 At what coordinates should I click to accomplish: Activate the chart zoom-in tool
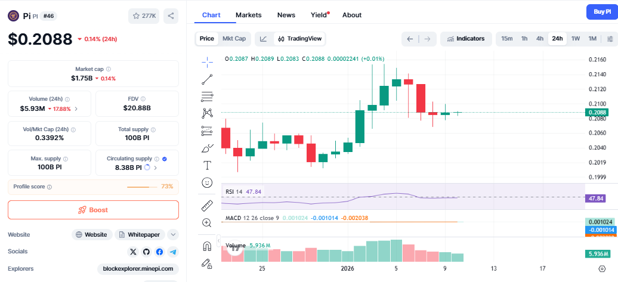207,222
